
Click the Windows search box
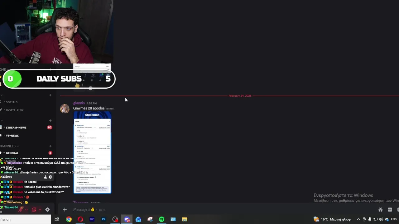pos(25,219)
